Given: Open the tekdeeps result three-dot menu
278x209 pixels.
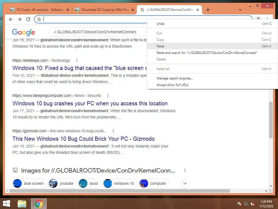Looking at the screenshot, I should click(77, 60).
